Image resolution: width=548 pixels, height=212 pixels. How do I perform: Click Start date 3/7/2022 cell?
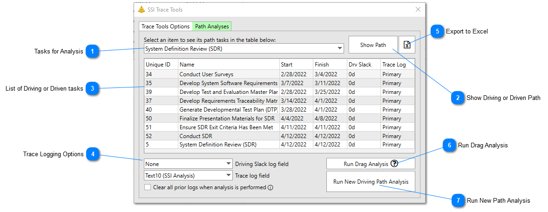click(297, 83)
